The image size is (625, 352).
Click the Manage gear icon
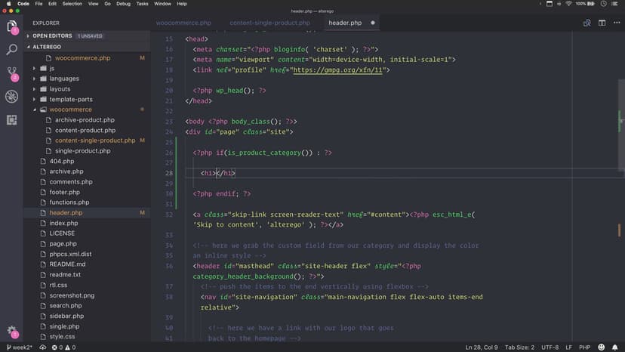[12, 331]
